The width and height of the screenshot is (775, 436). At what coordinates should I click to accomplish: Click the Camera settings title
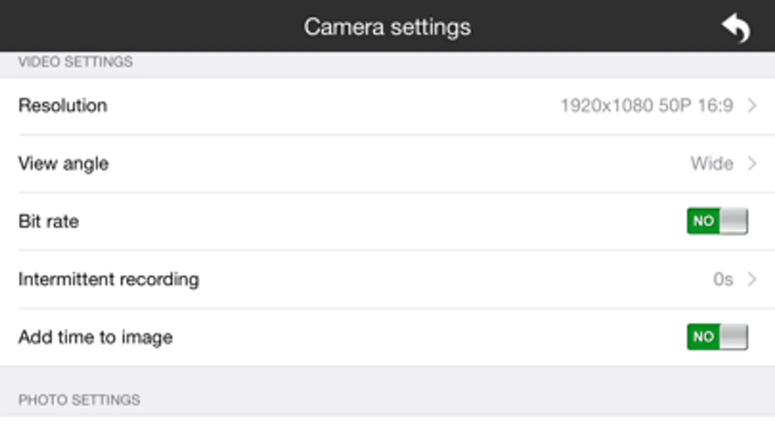387,27
